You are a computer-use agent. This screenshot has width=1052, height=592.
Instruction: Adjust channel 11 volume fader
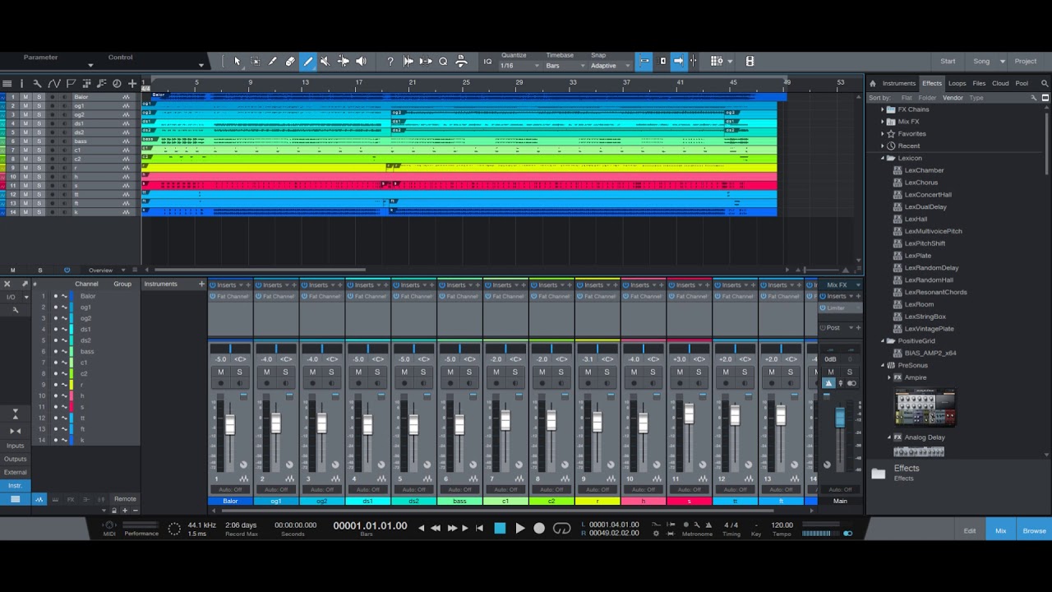[x=689, y=414]
